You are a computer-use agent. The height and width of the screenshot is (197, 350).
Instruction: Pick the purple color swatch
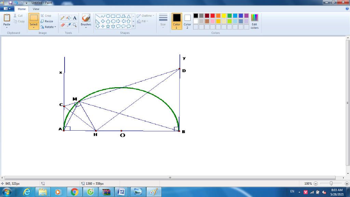coord(246,16)
